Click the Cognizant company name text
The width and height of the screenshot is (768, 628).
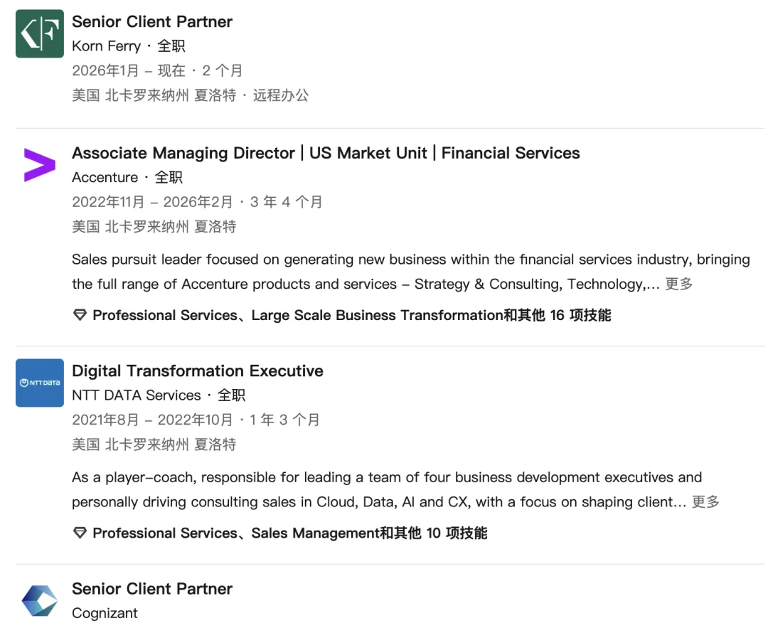click(105, 613)
